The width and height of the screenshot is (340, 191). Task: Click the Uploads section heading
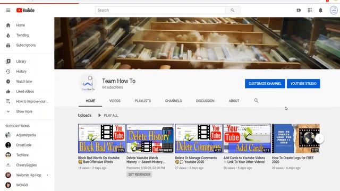pyautogui.click(x=84, y=116)
